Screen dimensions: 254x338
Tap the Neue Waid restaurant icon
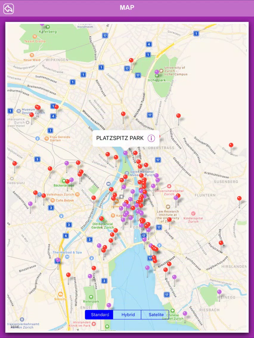click(x=32, y=55)
